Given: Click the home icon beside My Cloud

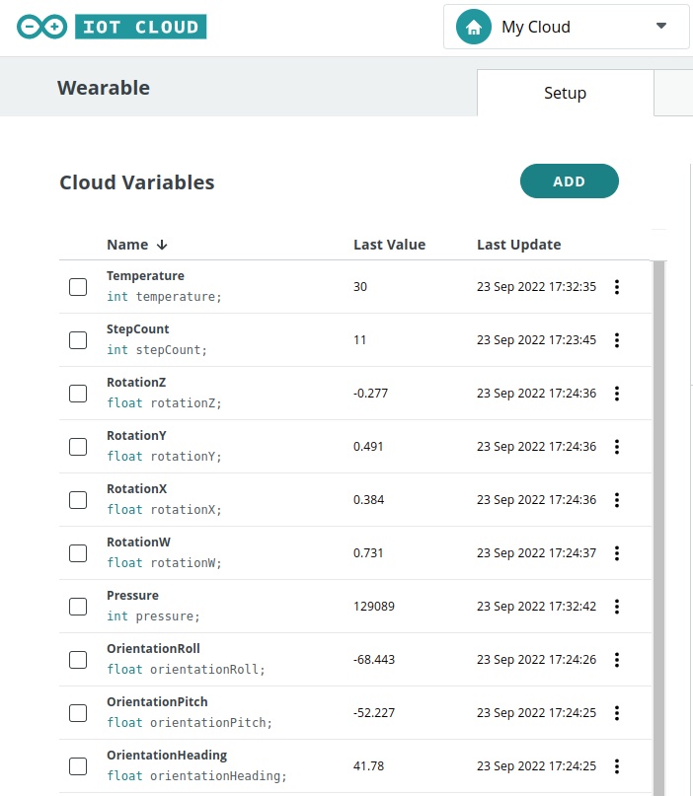Looking at the screenshot, I should (474, 28).
